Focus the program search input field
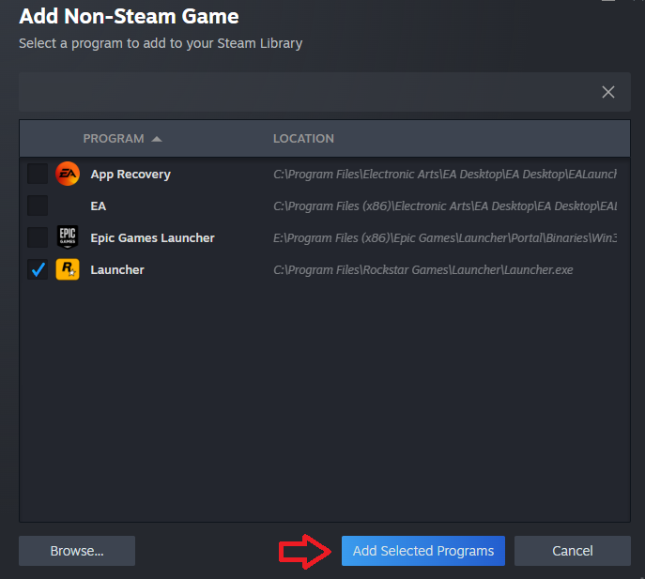The image size is (645, 579). pyautogui.click(x=300, y=92)
